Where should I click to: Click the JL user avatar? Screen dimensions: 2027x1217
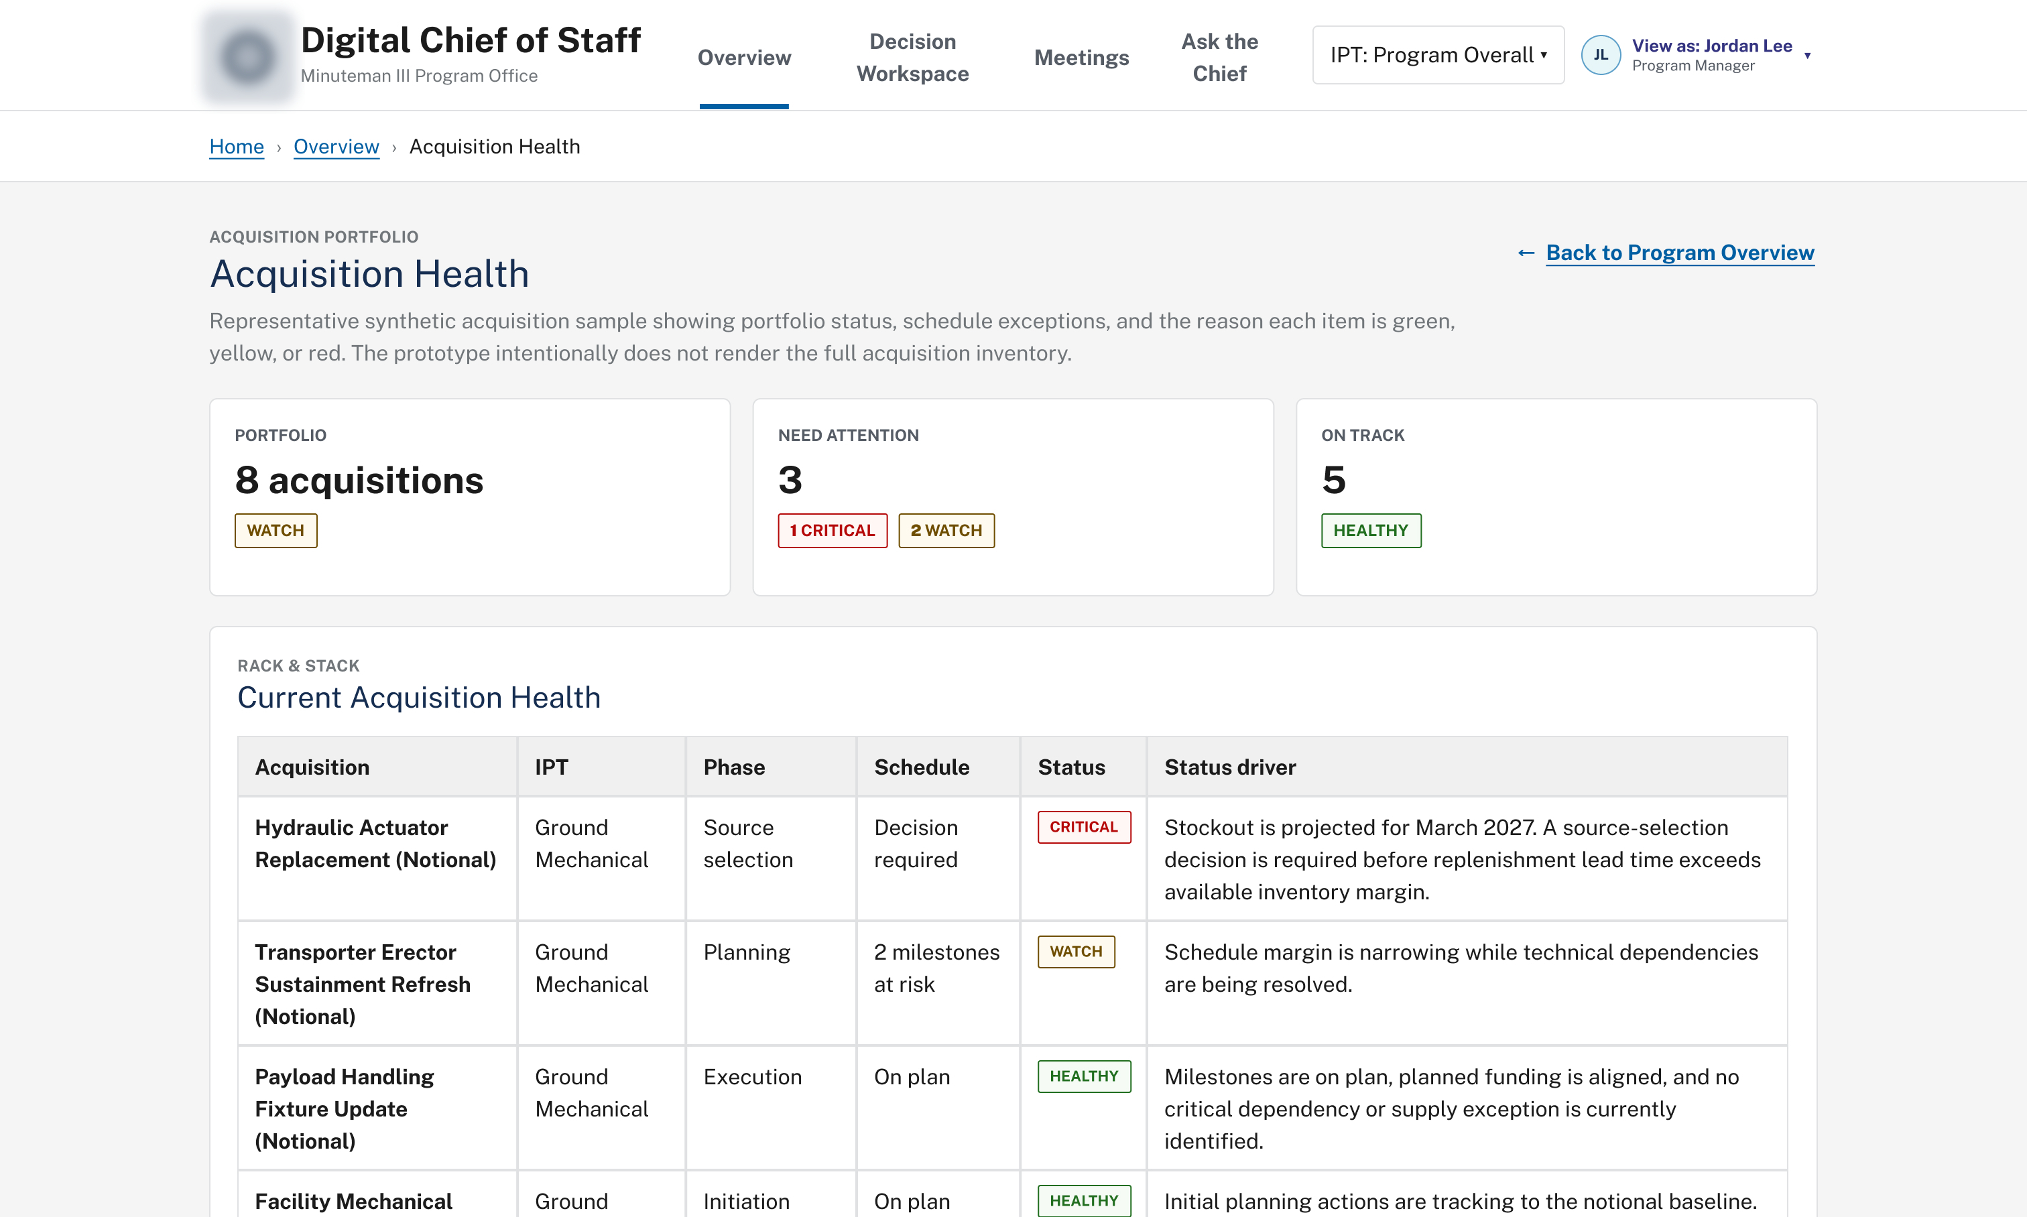1599,55
